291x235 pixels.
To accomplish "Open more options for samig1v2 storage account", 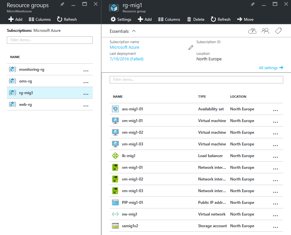I will (x=275, y=227).
